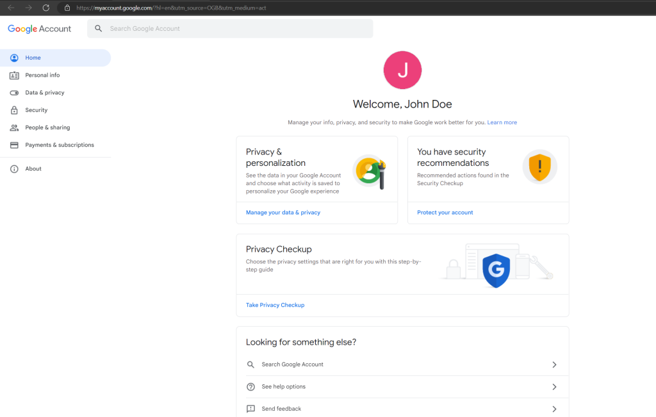Click You have security recommendations heading

point(453,158)
